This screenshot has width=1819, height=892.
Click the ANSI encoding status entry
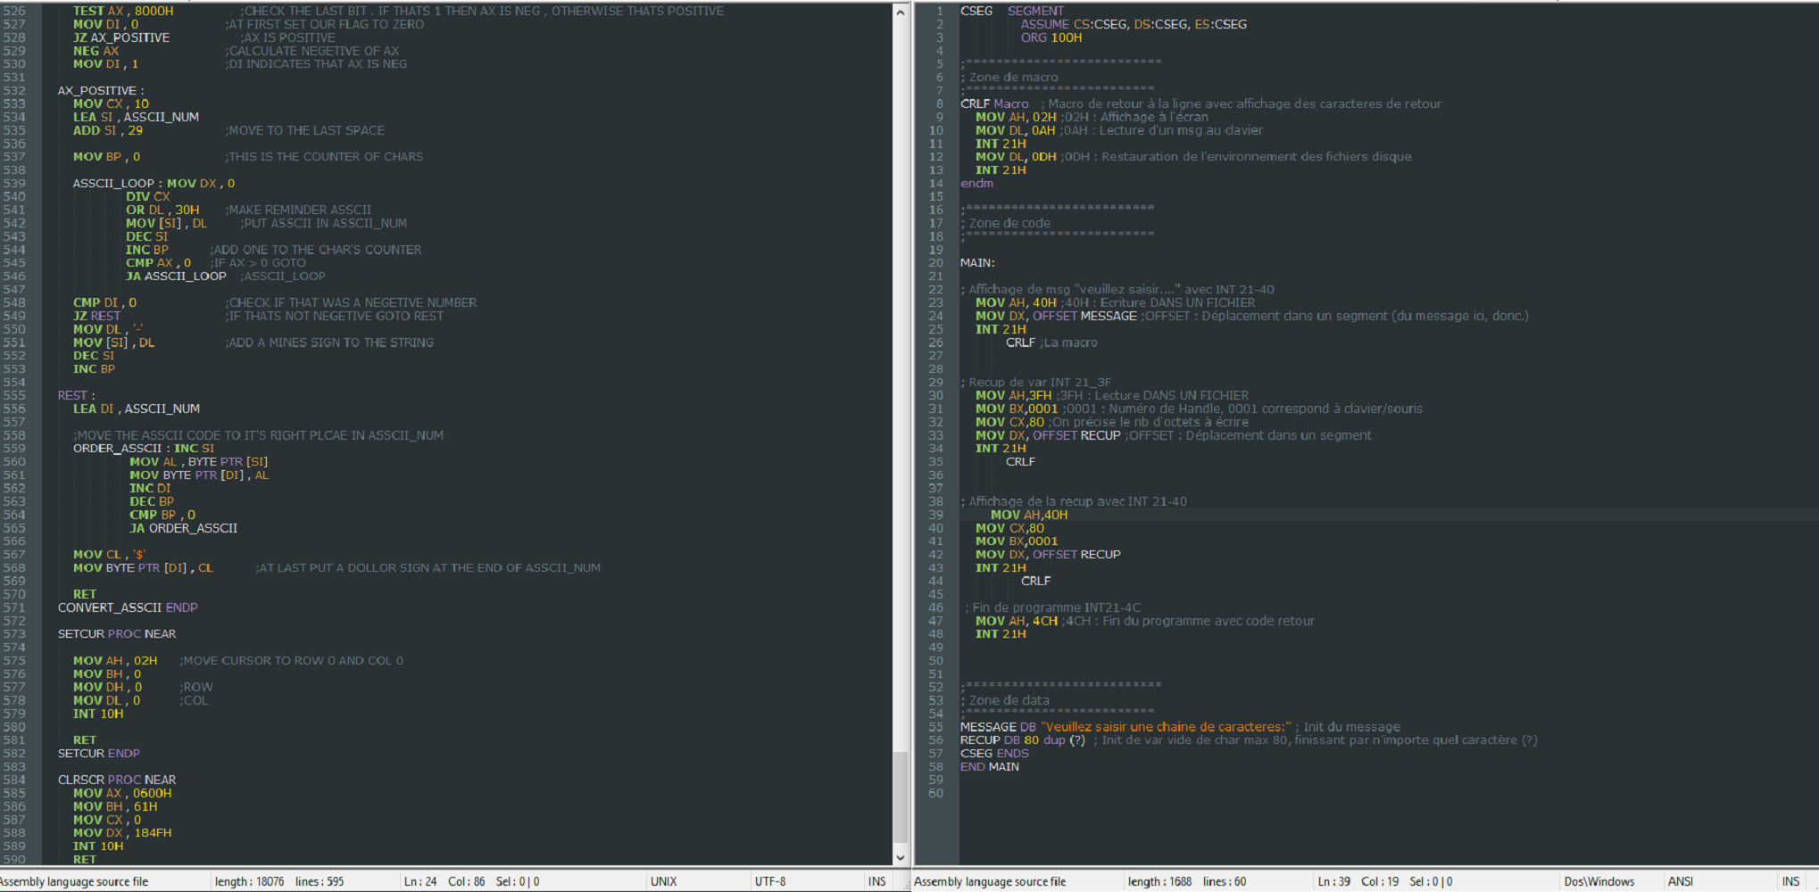(1680, 881)
